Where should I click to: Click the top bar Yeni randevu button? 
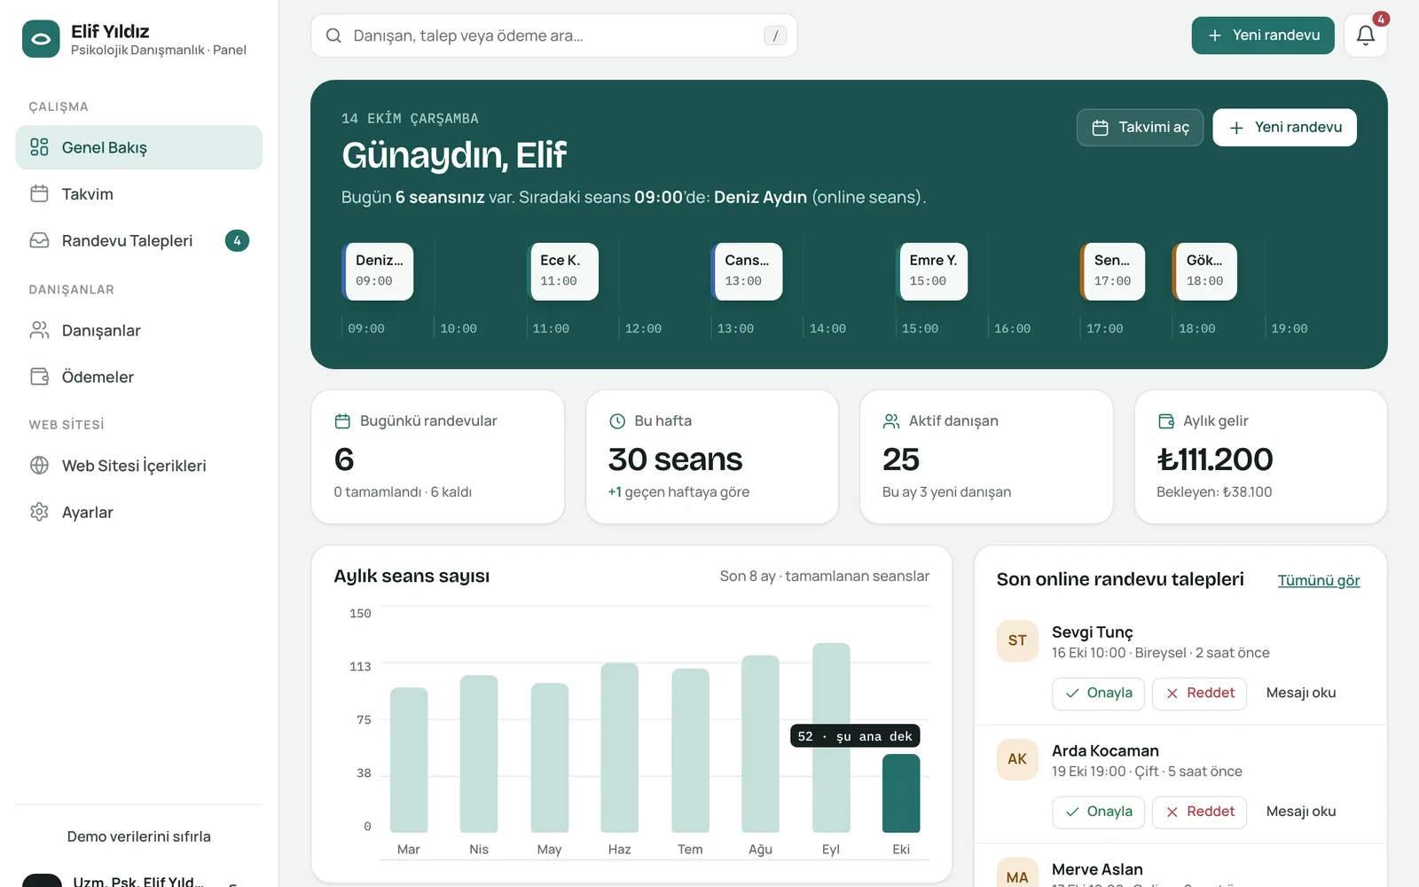pos(1263,35)
